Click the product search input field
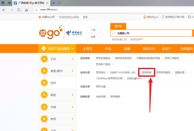Screen dimensions: 194x131 pyautogui.click(x=152, y=33)
